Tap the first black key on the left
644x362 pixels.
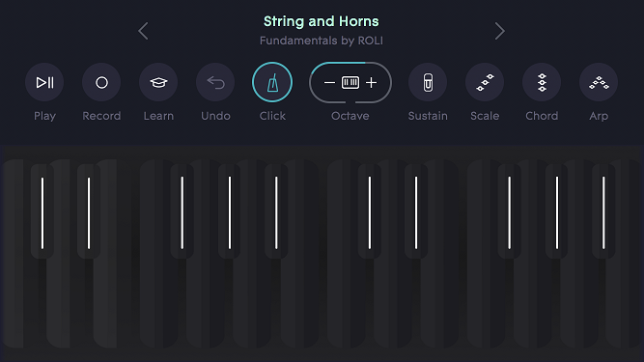(42, 211)
